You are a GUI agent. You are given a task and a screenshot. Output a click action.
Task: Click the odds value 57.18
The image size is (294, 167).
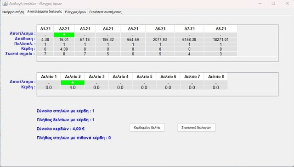pos(85,40)
